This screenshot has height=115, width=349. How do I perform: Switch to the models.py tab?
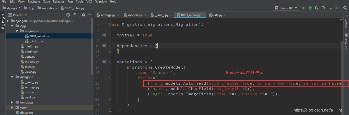coord(135,15)
